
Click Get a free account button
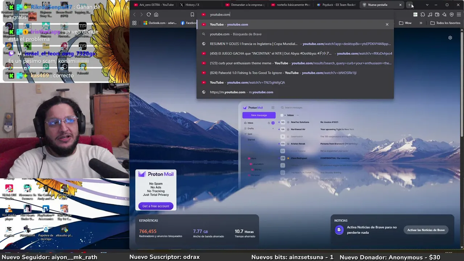(156, 206)
